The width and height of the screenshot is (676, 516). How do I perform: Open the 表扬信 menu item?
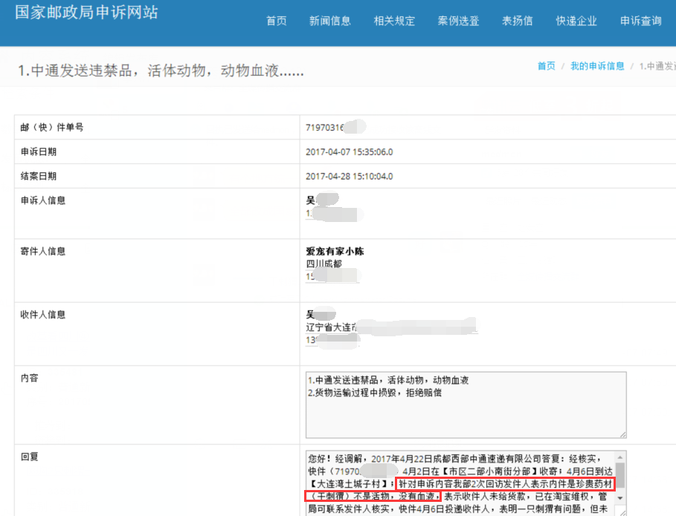(x=517, y=21)
